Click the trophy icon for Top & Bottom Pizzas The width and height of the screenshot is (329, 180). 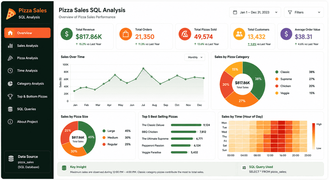10,96
